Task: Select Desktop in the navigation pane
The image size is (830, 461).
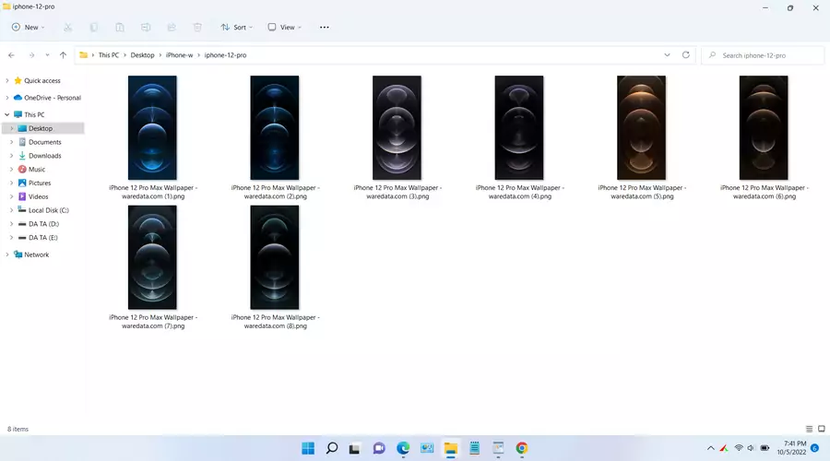Action: pos(42,128)
